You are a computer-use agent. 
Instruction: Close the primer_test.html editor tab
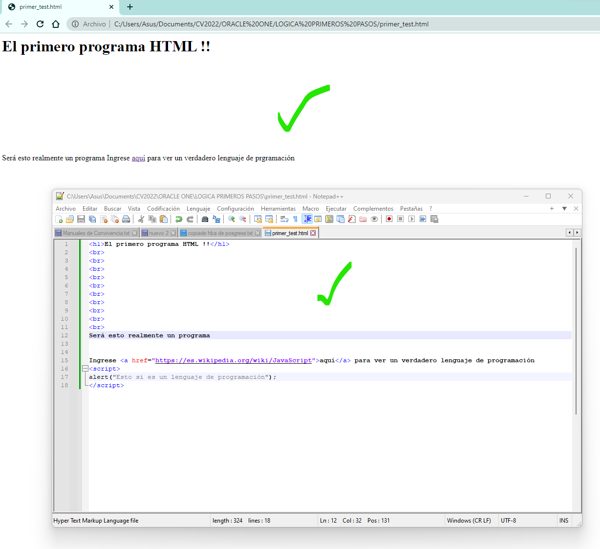click(313, 233)
